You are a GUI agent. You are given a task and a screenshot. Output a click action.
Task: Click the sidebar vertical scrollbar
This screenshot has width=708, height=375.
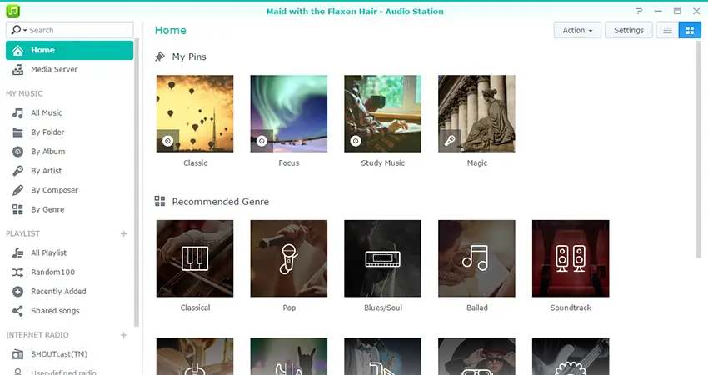coord(137,182)
